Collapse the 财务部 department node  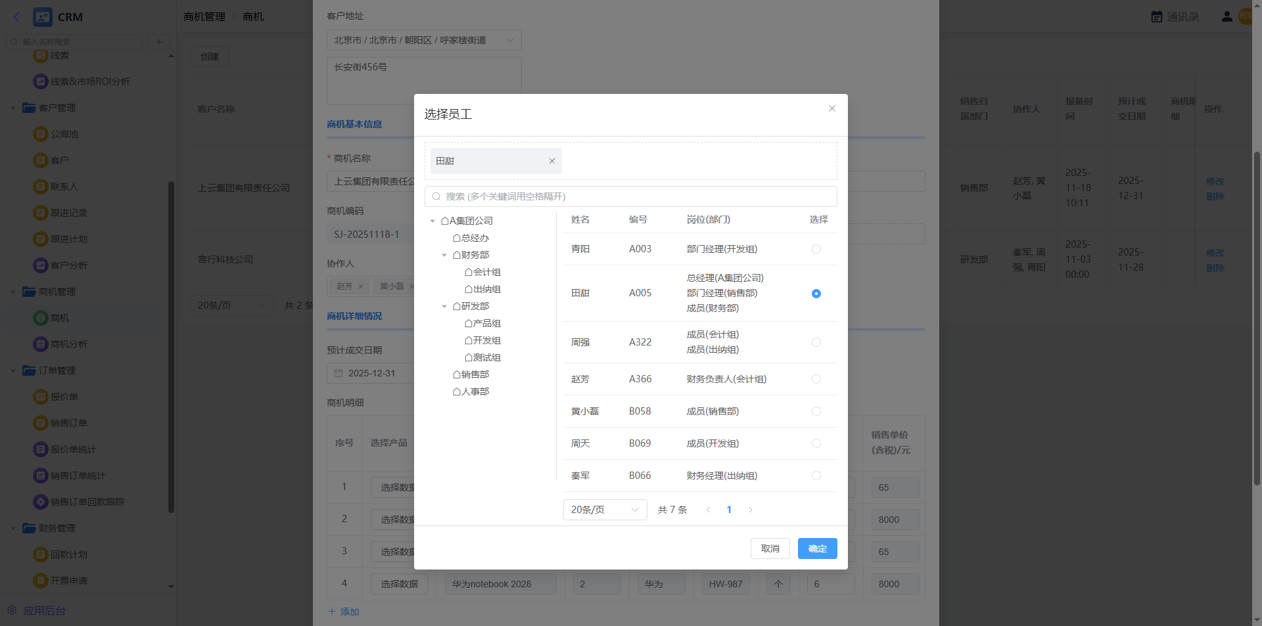click(444, 256)
